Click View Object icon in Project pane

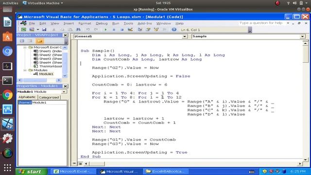(x=30, y=41)
